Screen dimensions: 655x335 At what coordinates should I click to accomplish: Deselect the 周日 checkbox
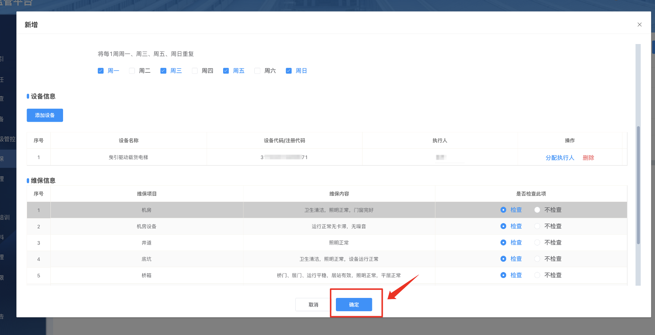[x=289, y=71]
